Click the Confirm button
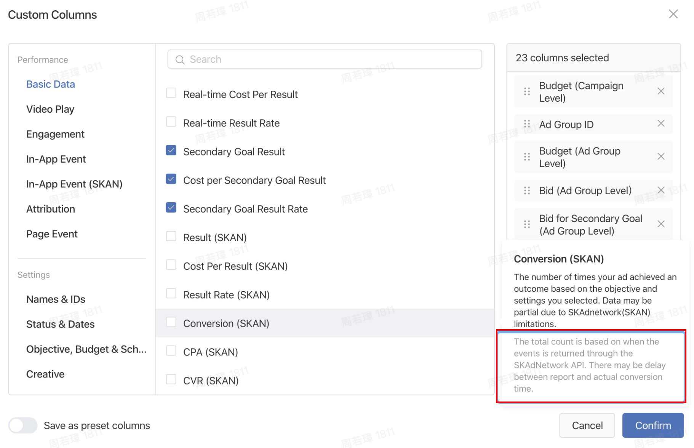This screenshot has height=448, width=694. (x=653, y=425)
